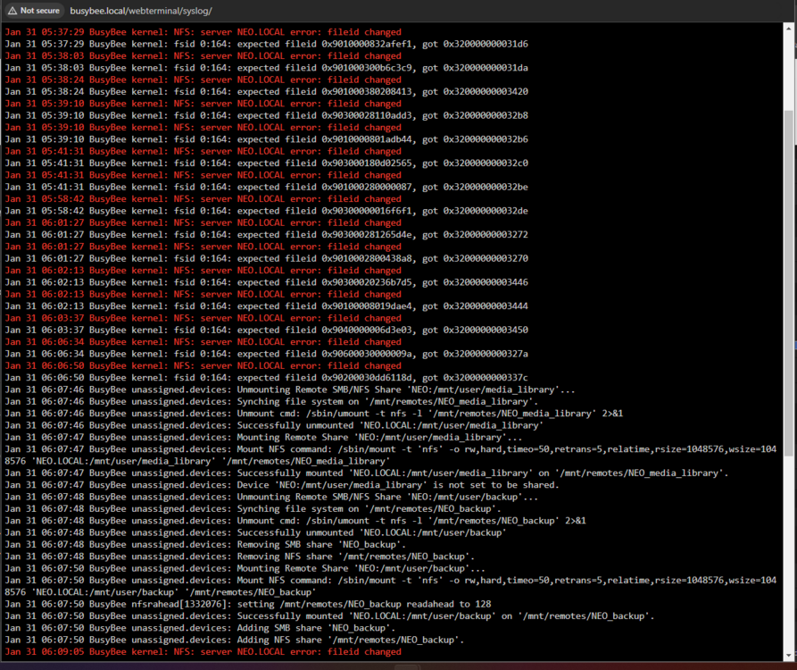The width and height of the screenshot is (797, 670).
Task: Click the Mounting Remote Share backup line
Action: (245, 569)
